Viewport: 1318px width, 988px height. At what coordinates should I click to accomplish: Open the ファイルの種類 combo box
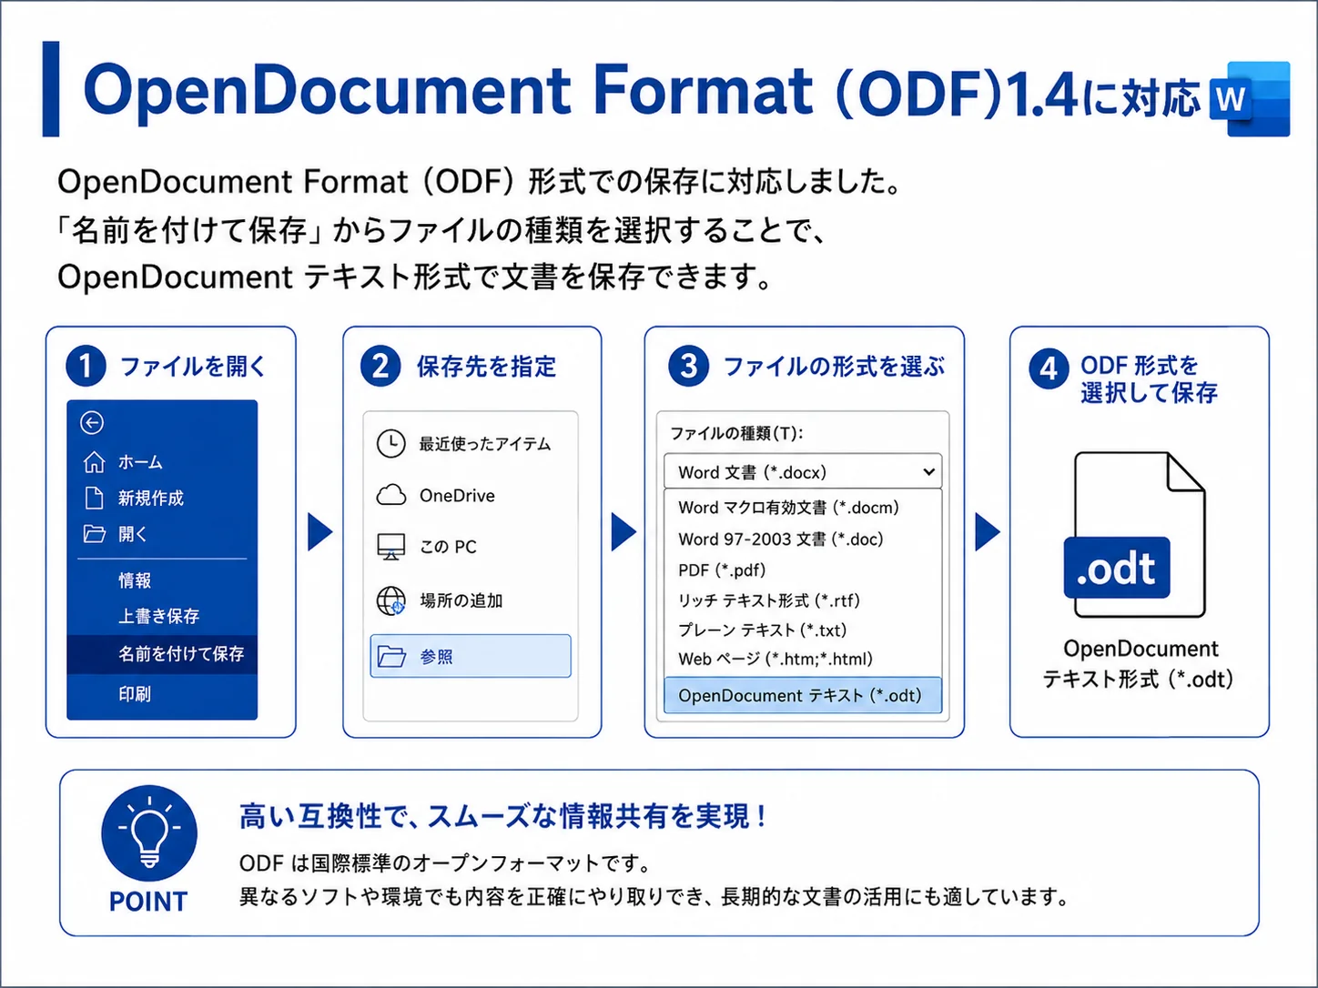click(803, 471)
